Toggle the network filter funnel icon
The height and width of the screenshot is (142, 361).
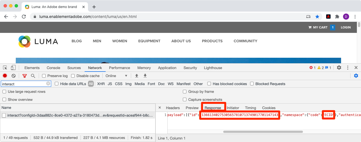25,76
